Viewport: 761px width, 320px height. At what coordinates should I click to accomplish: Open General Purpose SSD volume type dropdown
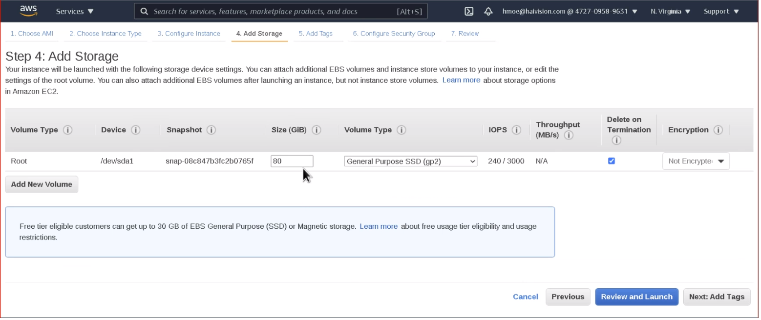410,161
